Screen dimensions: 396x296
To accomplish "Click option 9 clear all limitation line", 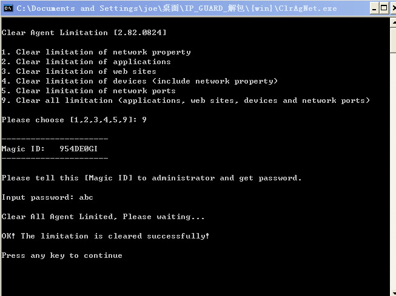I will [x=186, y=100].
